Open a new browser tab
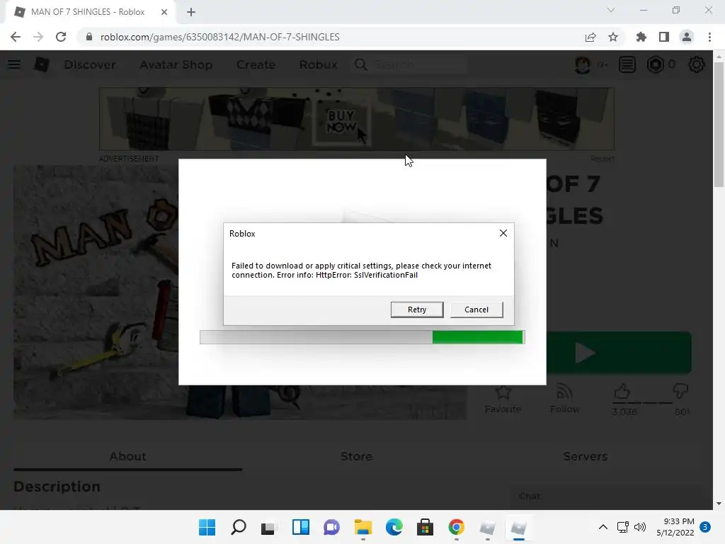This screenshot has width=725, height=544. pos(191,12)
